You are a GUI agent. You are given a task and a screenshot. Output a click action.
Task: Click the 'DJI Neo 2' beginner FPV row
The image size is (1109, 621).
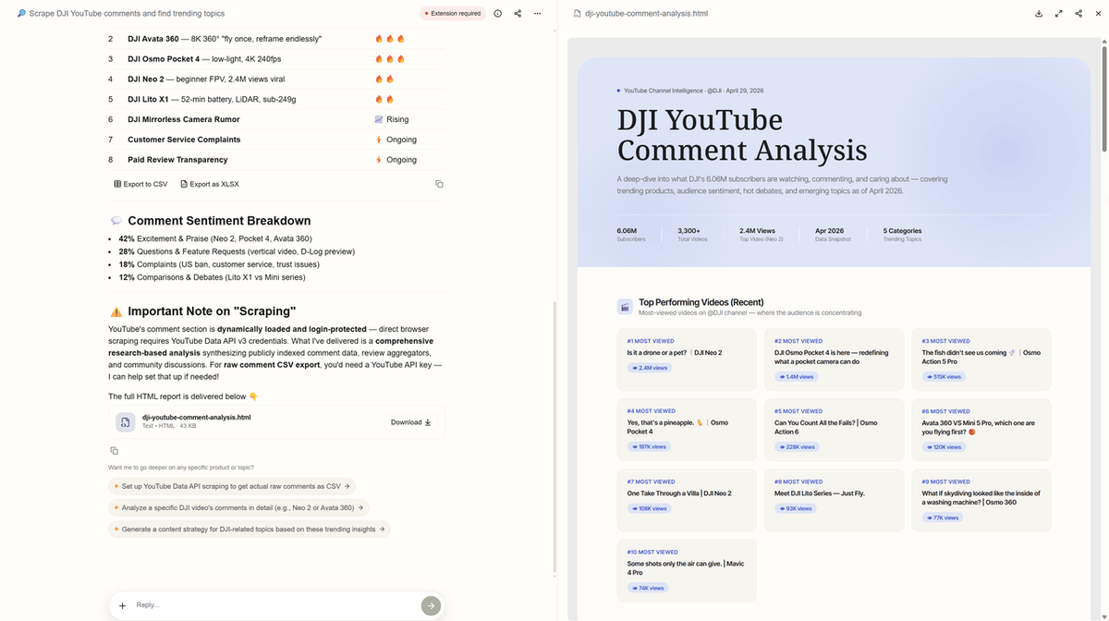(x=275, y=79)
